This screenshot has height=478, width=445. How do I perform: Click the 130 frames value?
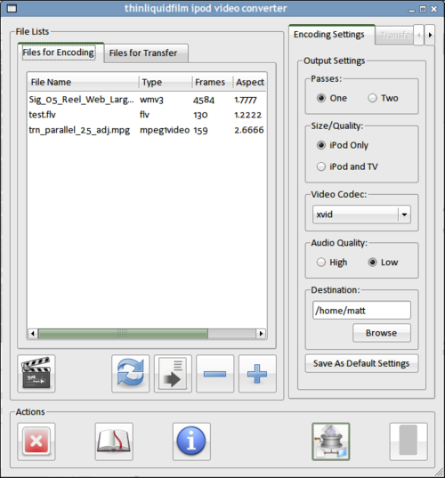coord(200,115)
